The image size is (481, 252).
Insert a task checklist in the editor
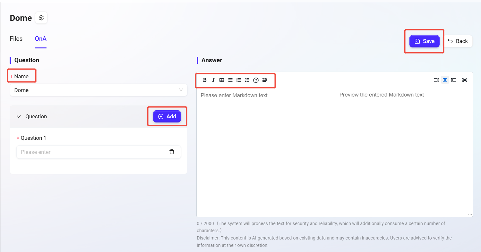tap(247, 80)
